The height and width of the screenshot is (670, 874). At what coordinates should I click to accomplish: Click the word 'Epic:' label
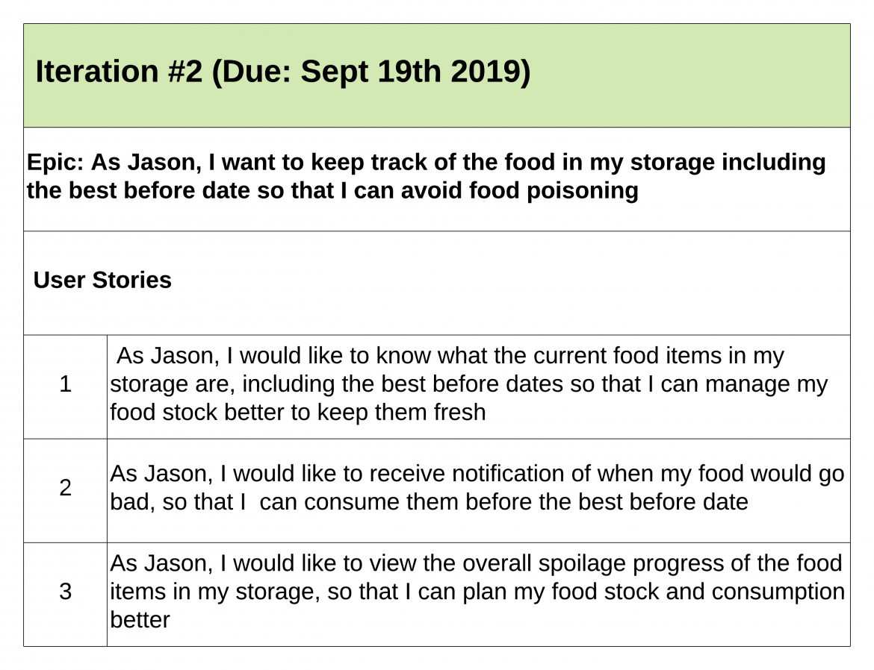55,162
